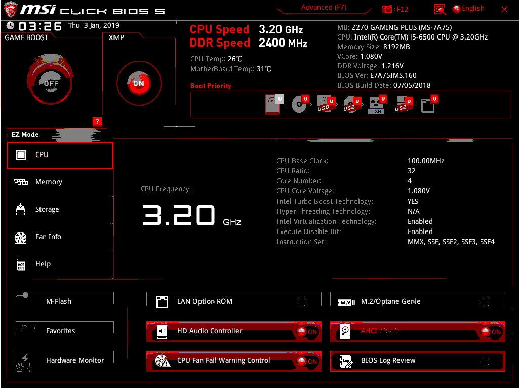
Task: Click the BIOS Ver E7A75IMS.160 text
Action: click(x=377, y=75)
